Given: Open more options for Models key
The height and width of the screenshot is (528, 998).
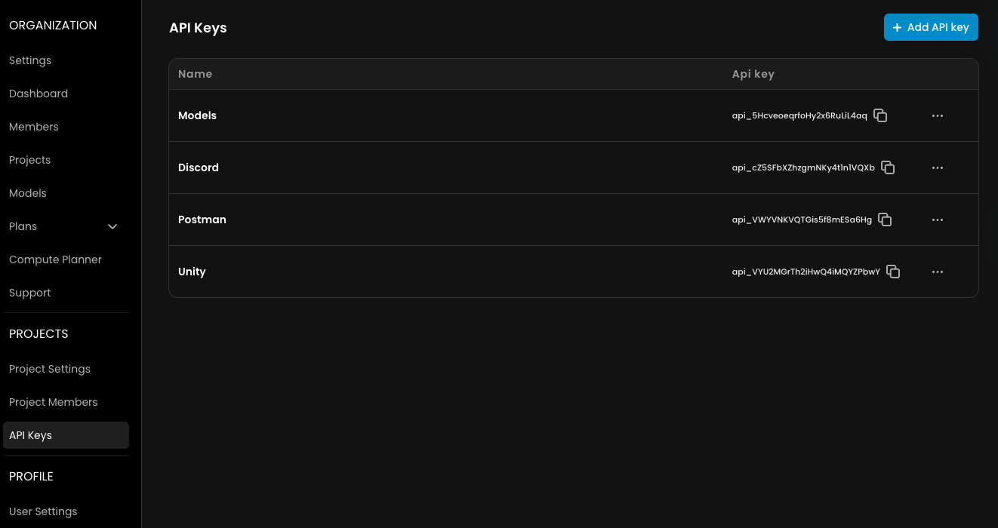Looking at the screenshot, I should point(938,115).
